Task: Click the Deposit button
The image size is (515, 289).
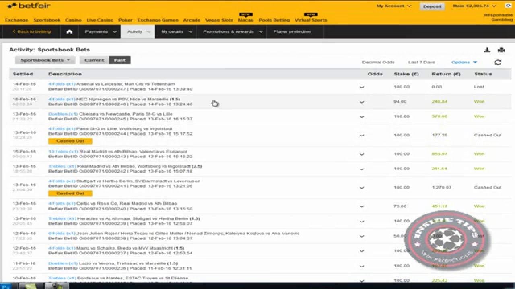Action: pyautogui.click(x=433, y=6)
